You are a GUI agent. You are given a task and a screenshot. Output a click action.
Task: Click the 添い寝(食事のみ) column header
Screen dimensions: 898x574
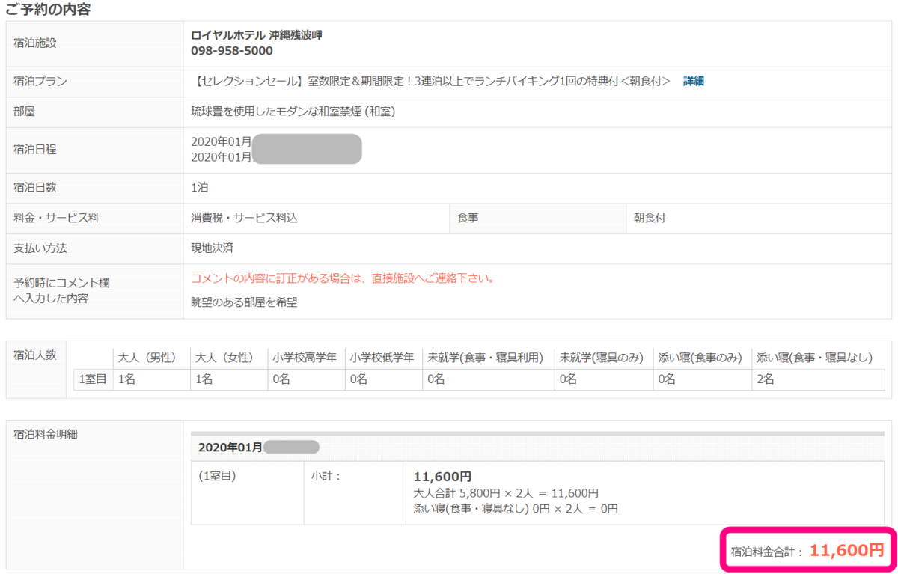pyautogui.click(x=700, y=358)
